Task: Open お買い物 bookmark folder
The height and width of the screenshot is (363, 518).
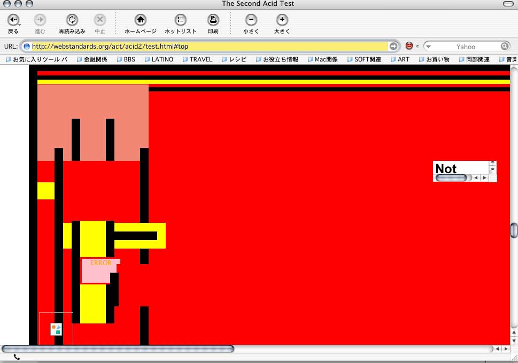Action: [435, 59]
